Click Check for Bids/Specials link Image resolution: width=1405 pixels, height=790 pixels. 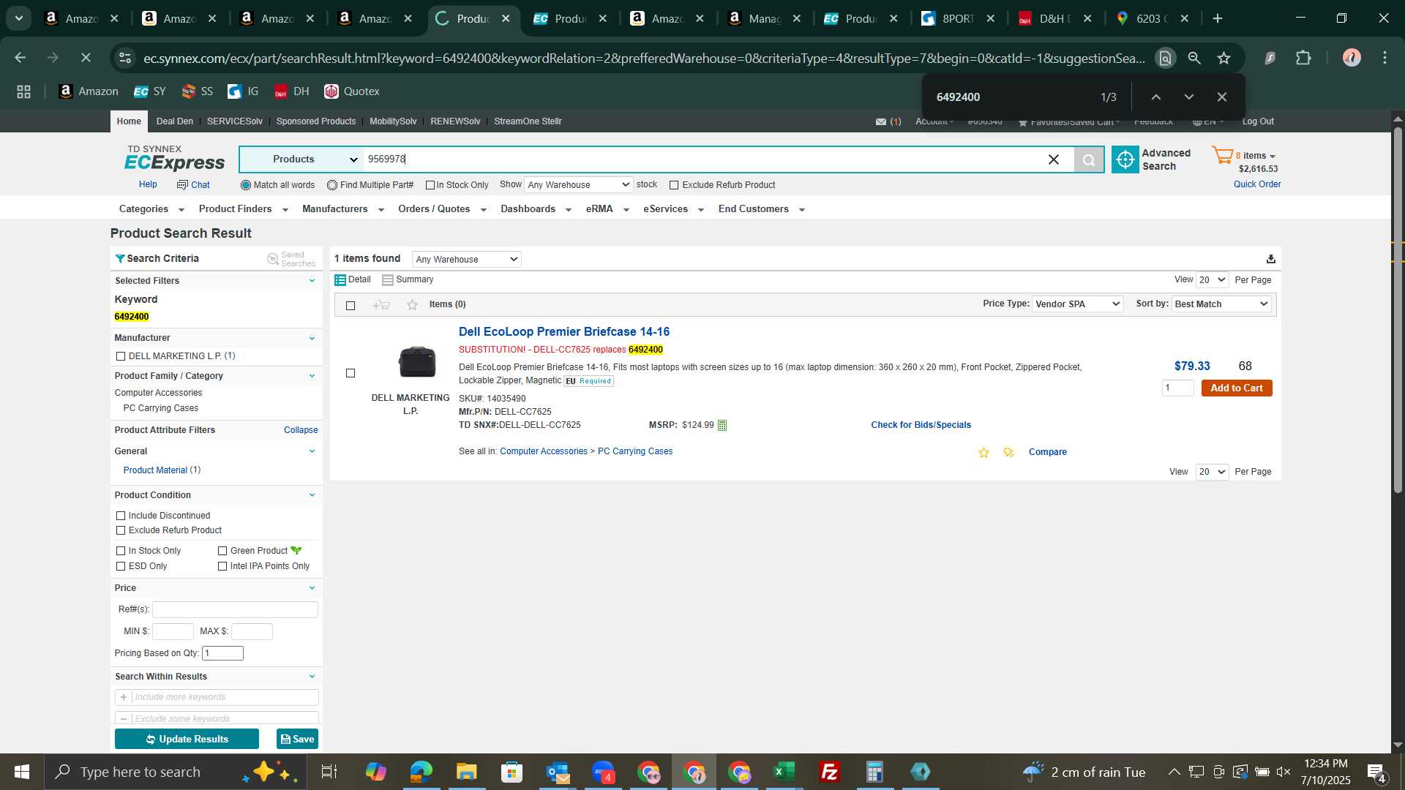(x=921, y=425)
